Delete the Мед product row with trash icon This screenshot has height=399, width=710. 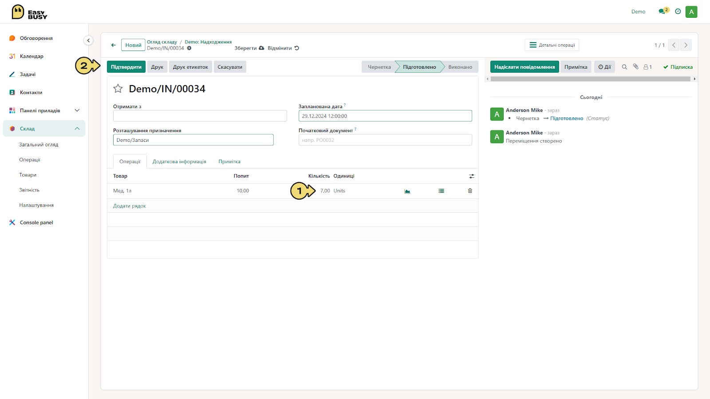(x=470, y=191)
